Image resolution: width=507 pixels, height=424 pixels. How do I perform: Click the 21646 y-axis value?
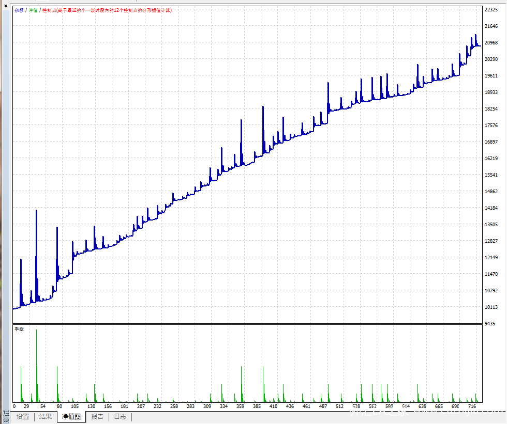491,26
